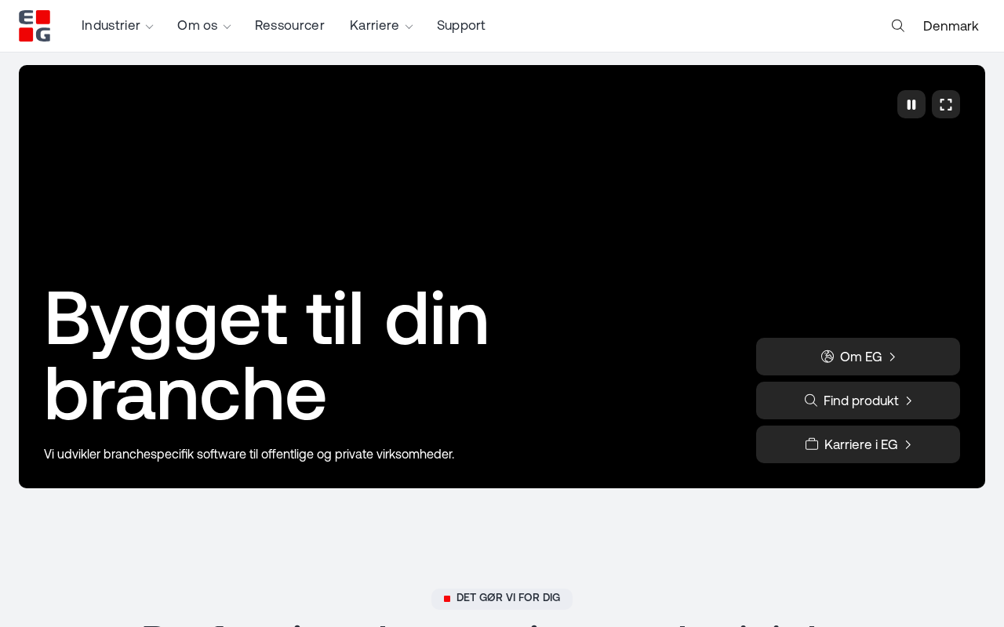
Task: Expand the Karriere navigation dropdown
Action: pos(381,26)
